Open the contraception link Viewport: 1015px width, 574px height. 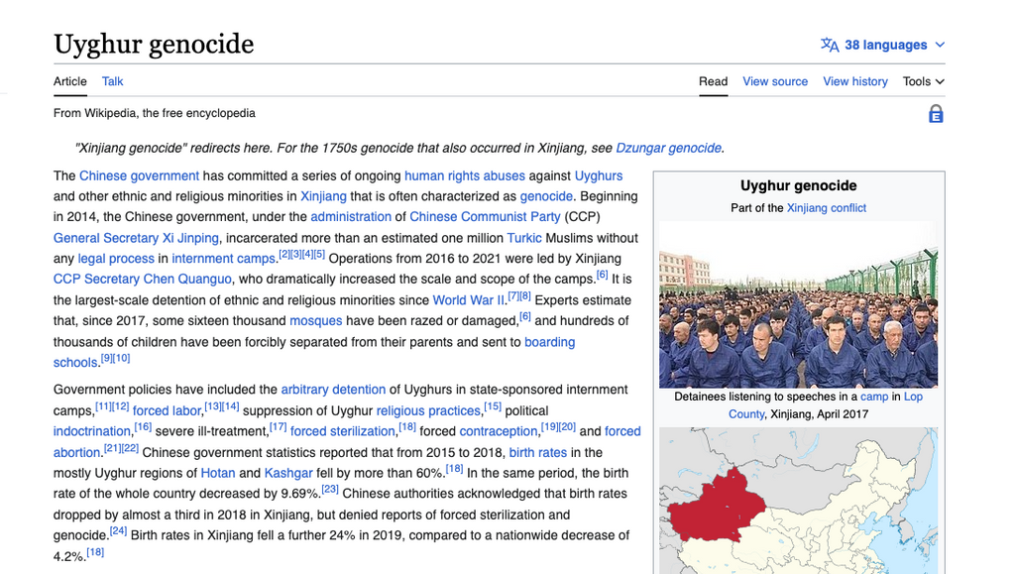(499, 431)
